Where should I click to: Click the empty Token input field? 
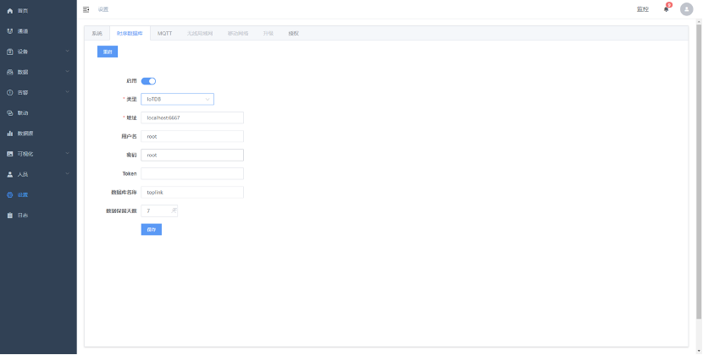click(x=192, y=173)
